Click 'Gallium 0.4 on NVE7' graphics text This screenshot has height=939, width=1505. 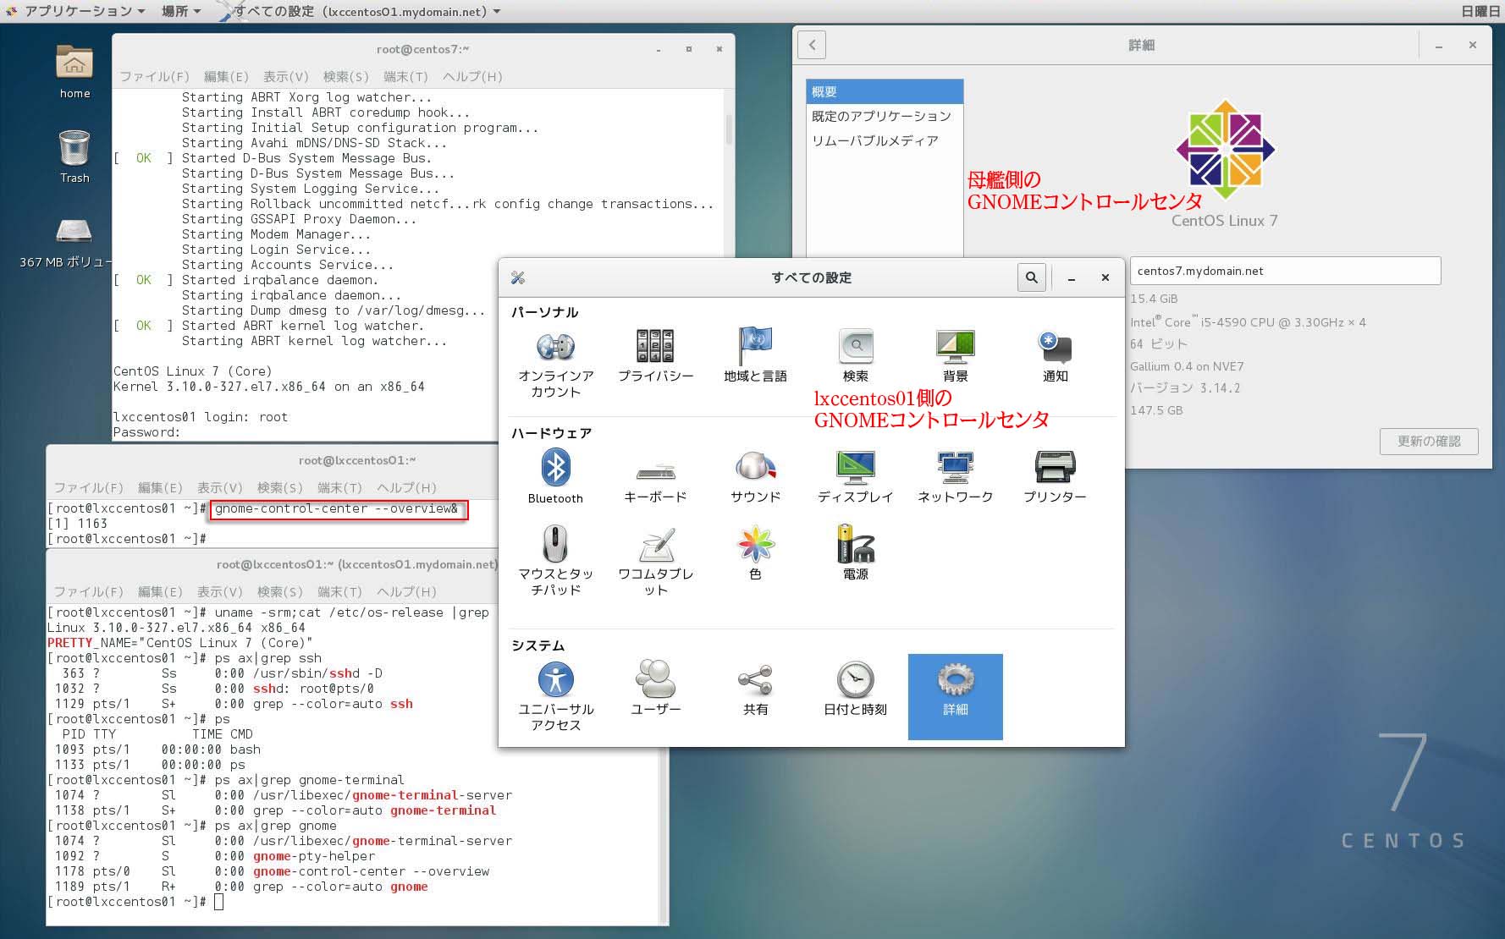tap(1187, 366)
